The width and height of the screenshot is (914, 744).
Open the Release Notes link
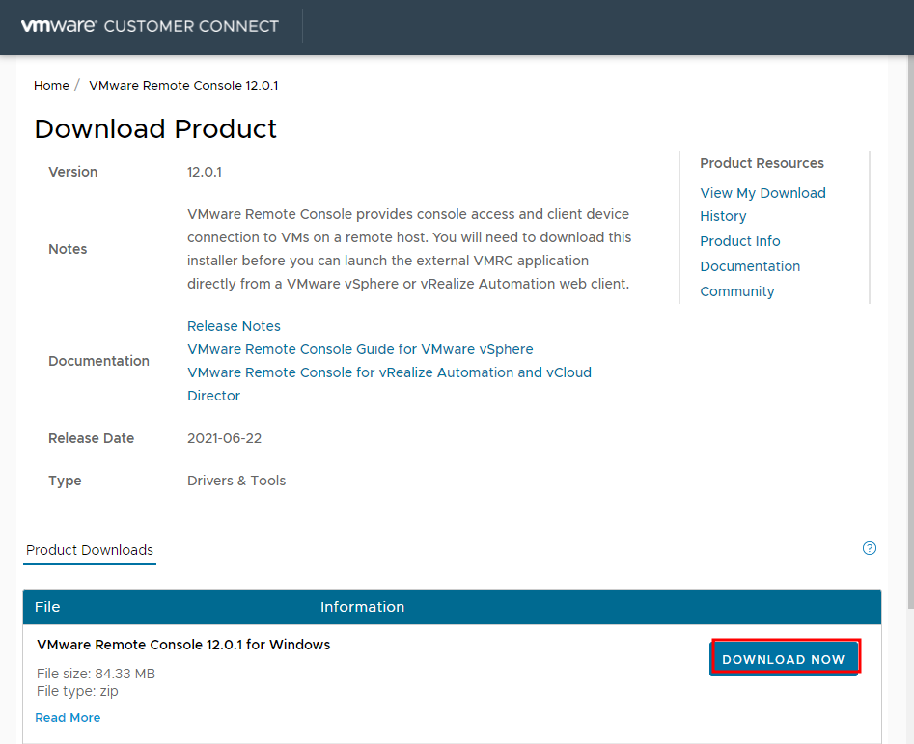click(x=234, y=326)
